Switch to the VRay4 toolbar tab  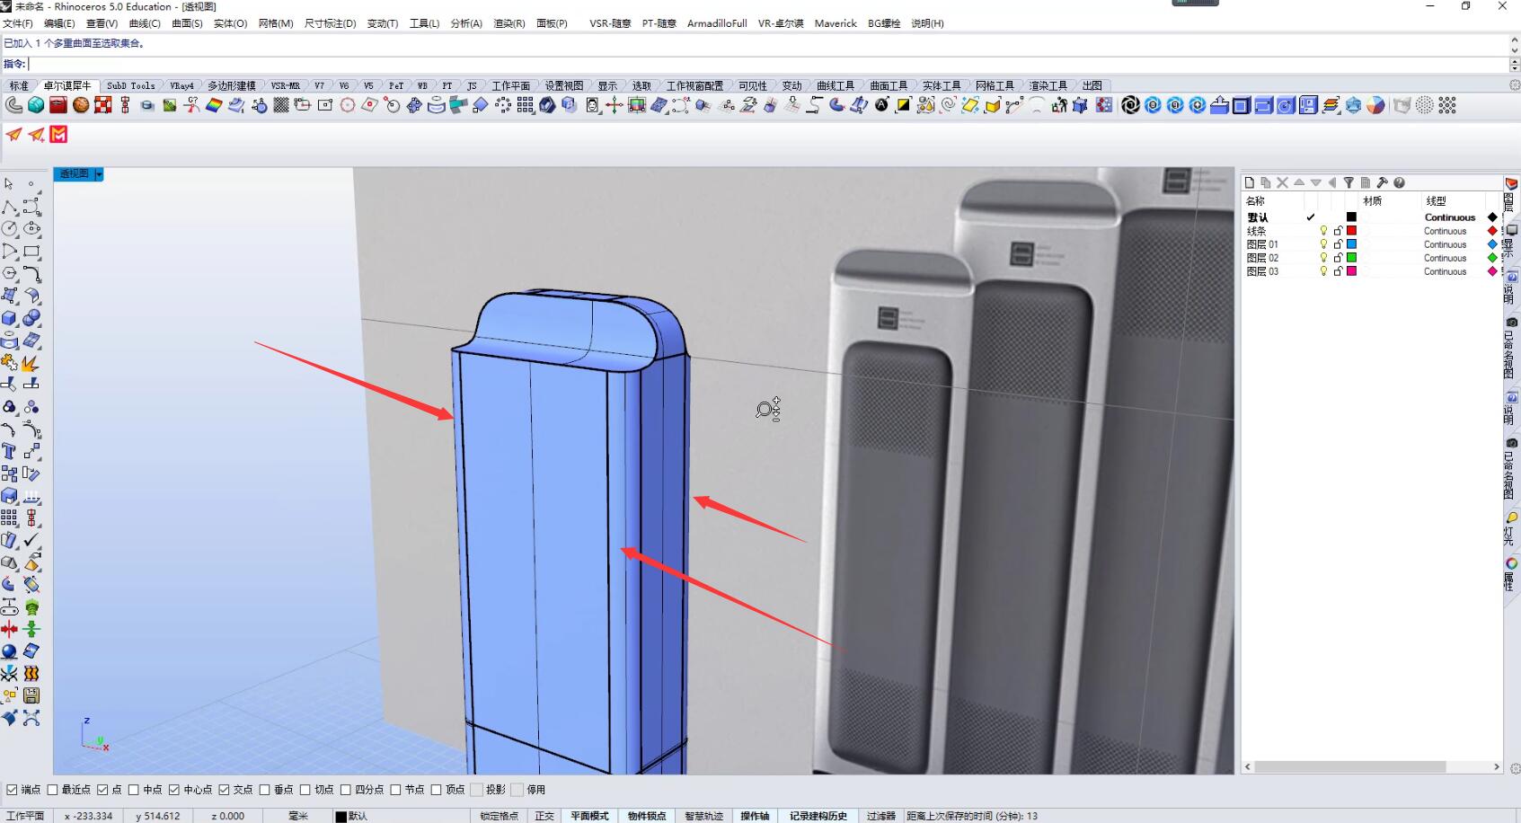click(181, 85)
